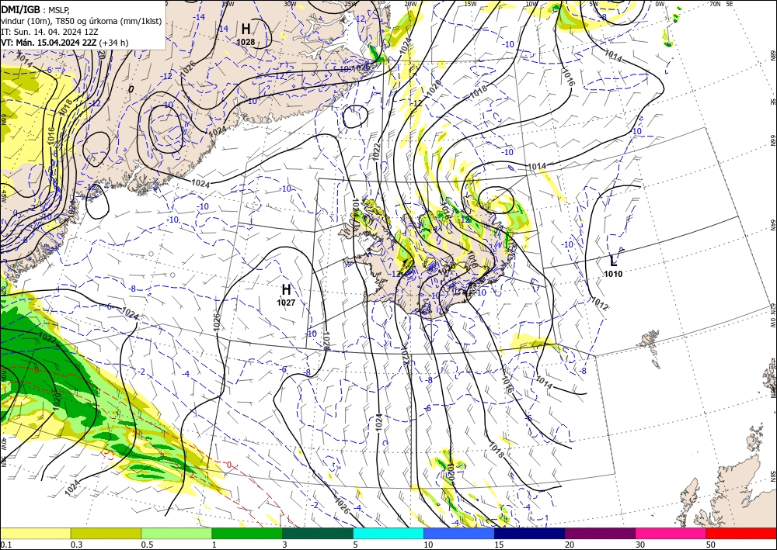Viewport: 777px width, 550px height.
Task: Click the green 1–3 mm legend swatch
Action: click(x=247, y=533)
